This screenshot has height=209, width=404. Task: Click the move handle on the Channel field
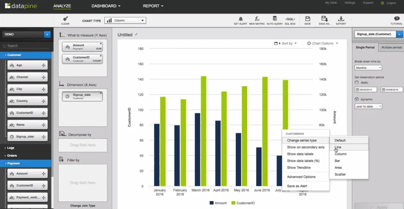pos(43,77)
